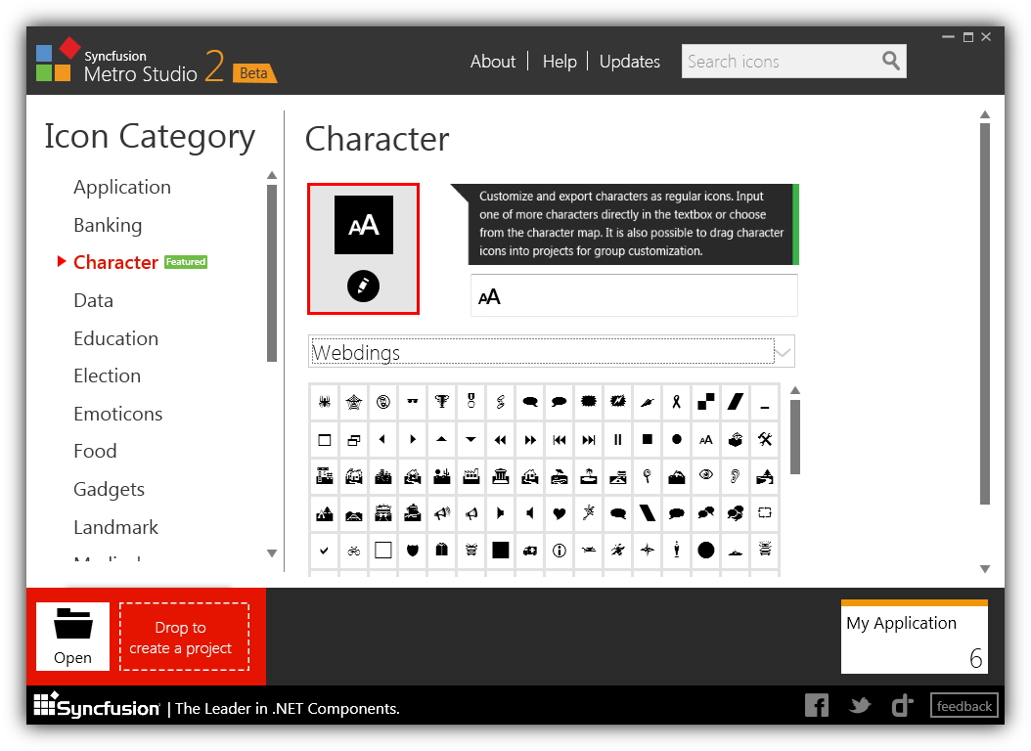Pick the shield character
The width and height of the screenshot is (1031, 751).
pos(412,551)
